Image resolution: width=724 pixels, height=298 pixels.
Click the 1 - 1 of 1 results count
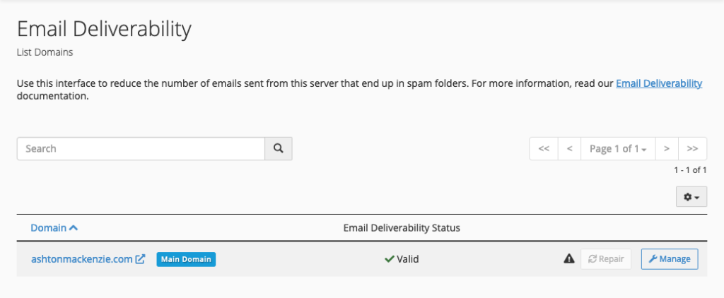coord(690,170)
